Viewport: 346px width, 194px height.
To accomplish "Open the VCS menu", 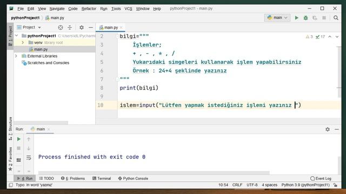I will (x=128, y=9).
